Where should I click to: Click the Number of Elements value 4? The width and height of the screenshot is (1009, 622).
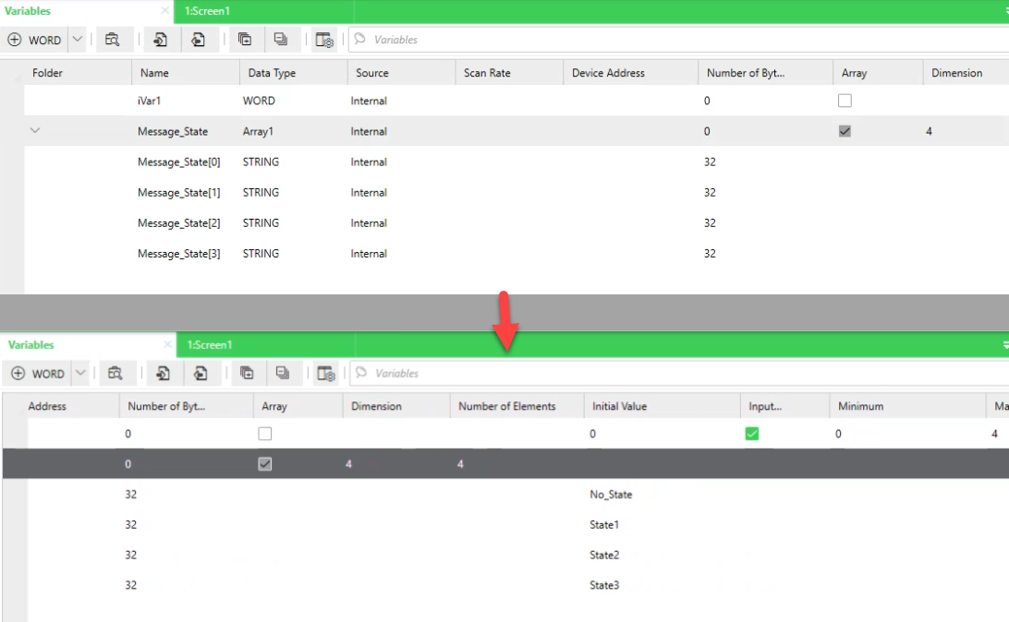[x=460, y=464]
